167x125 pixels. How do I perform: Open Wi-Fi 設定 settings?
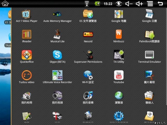tap(88, 77)
